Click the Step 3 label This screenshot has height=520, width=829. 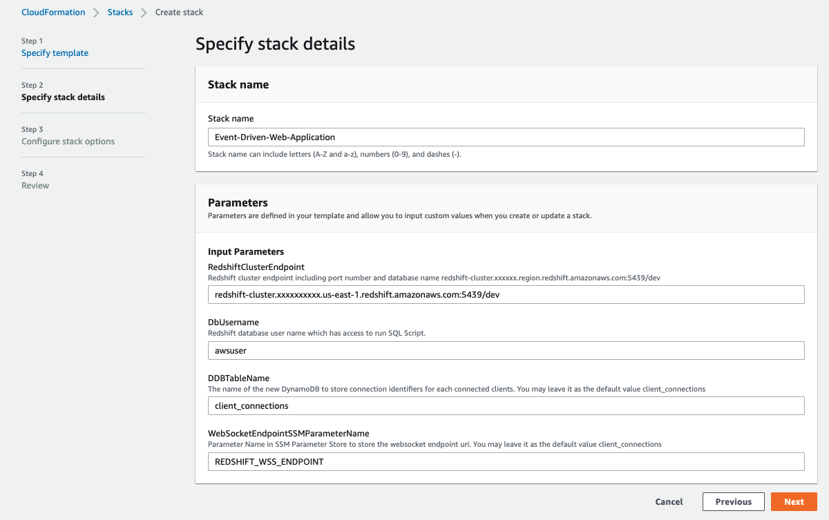tap(32, 130)
